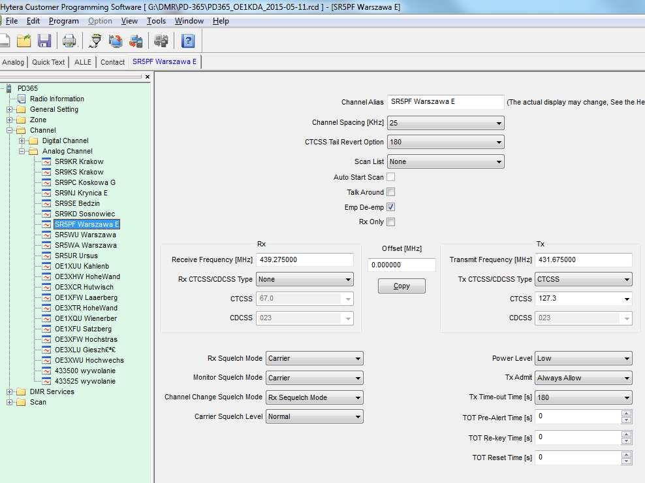Viewport: 645px width, 483px height.
Task: Expand the DMR Services tree node
Action: [9, 391]
